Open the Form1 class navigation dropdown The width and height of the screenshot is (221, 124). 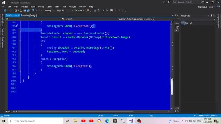(89, 19)
